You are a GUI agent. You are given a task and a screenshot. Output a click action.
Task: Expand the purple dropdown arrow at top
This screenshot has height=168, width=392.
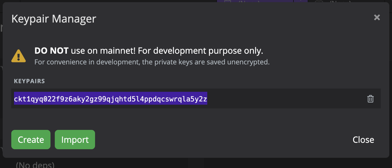(x=300, y=1)
